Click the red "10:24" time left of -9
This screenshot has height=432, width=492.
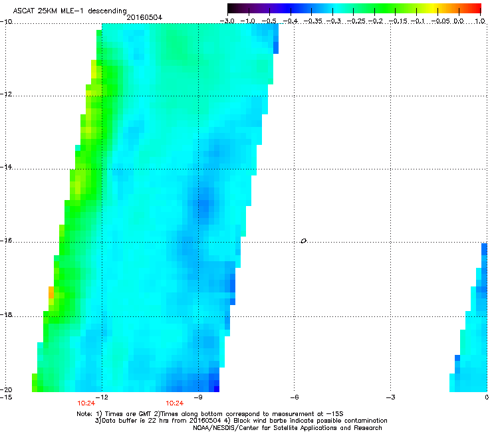click(x=175, y=403)
